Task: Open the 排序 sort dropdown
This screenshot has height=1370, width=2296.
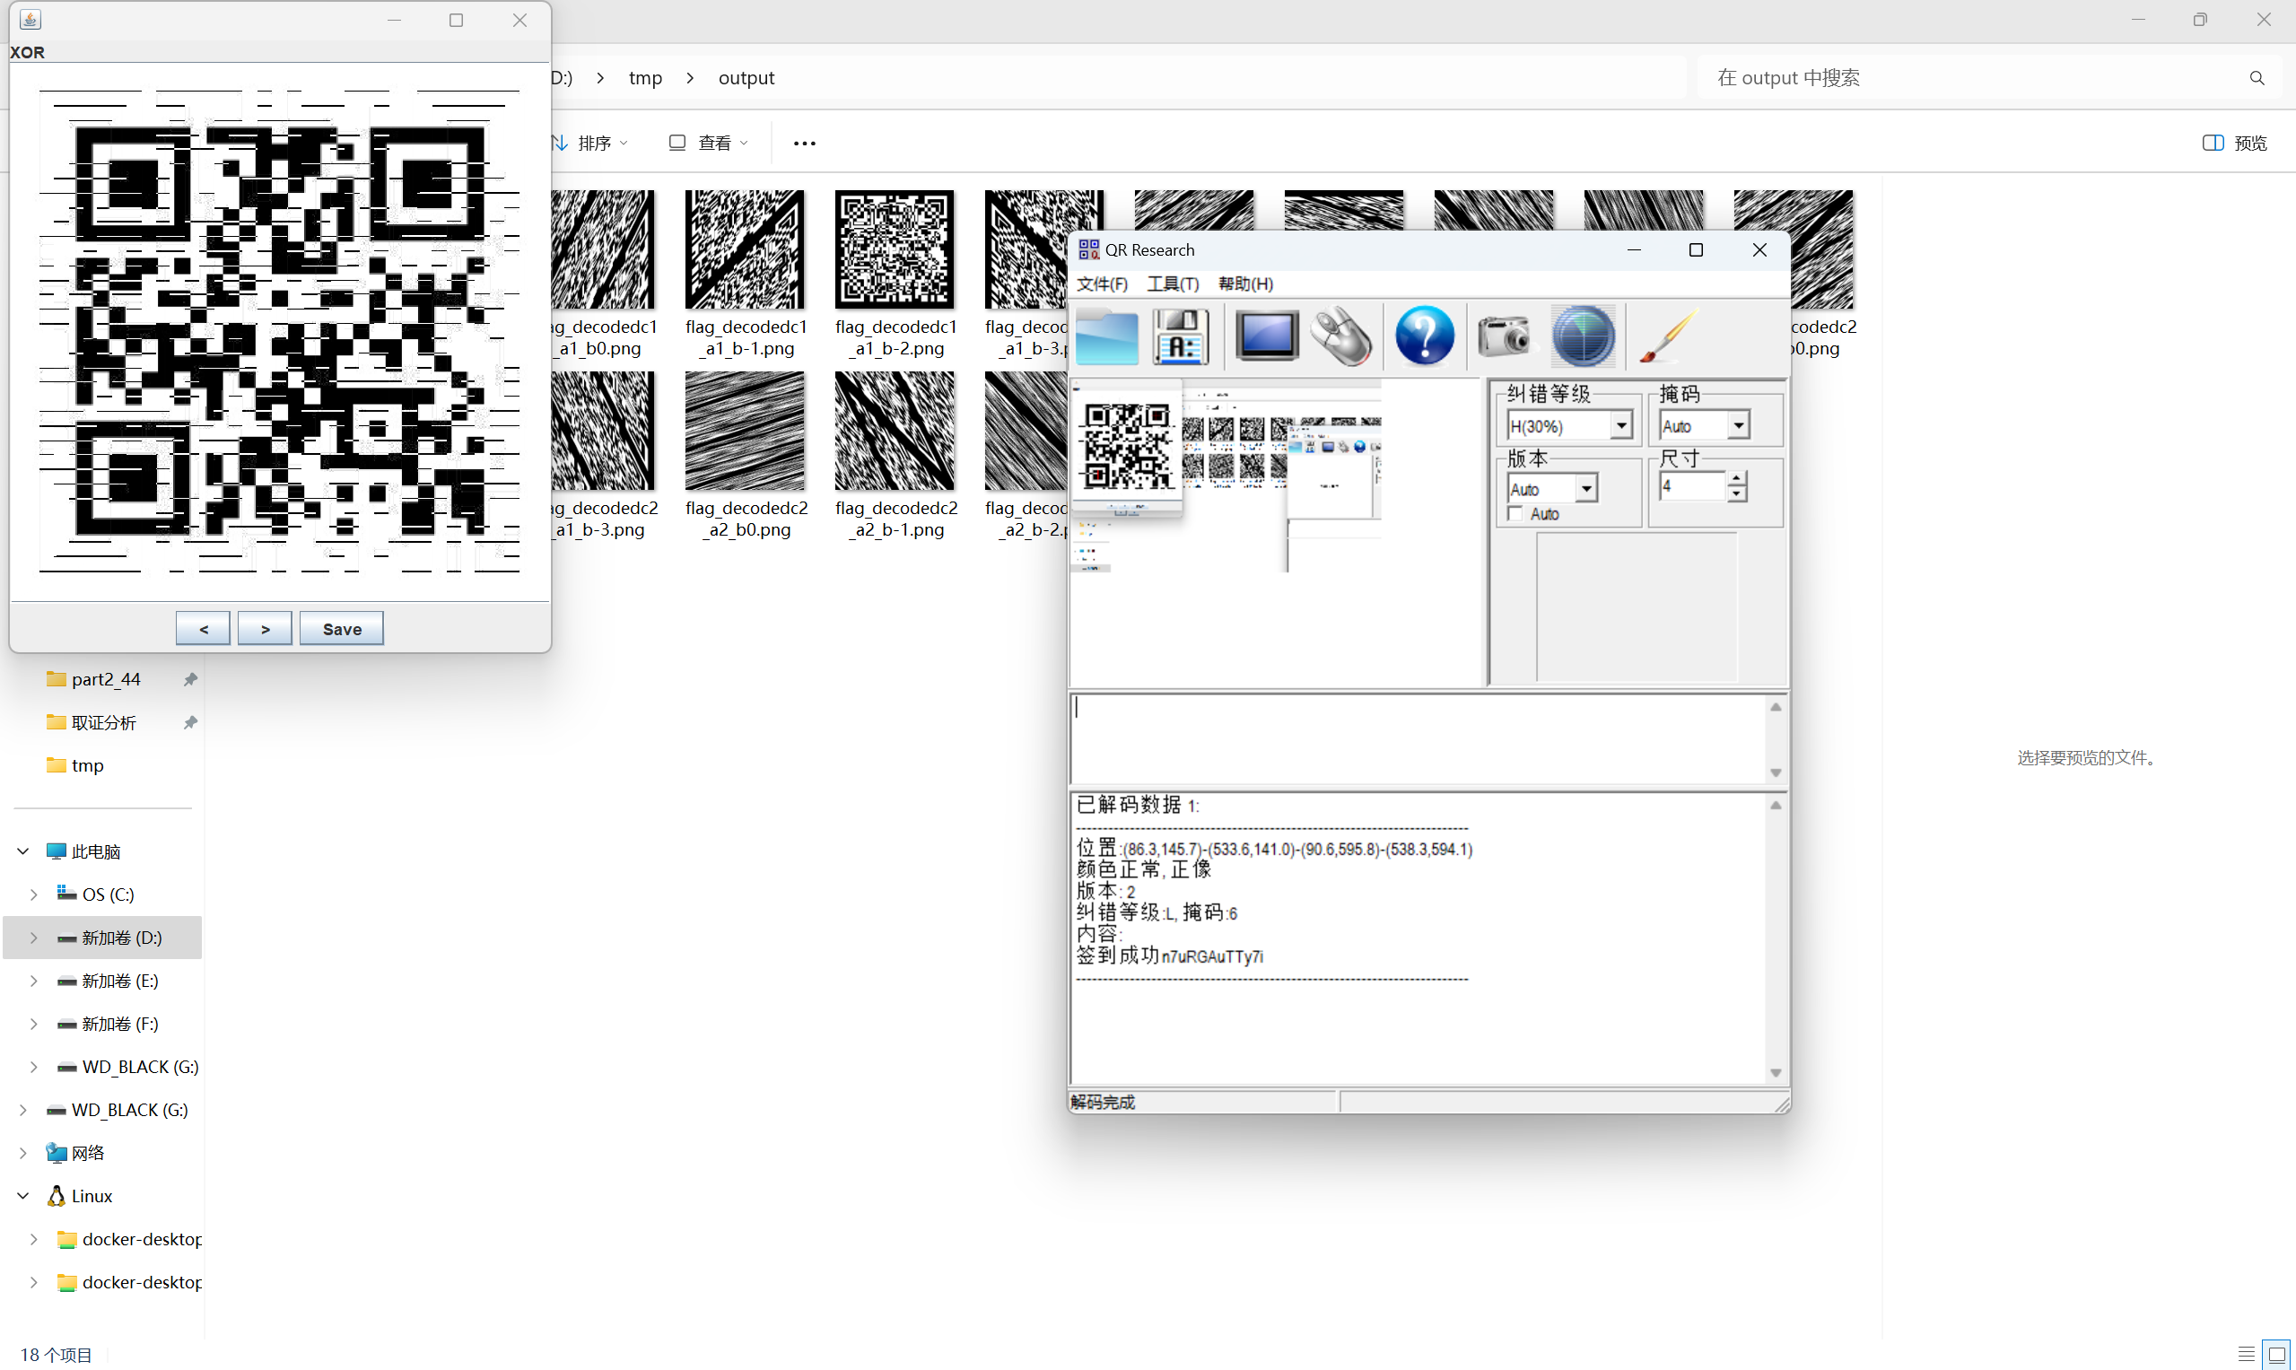Action: click(589, 143)
